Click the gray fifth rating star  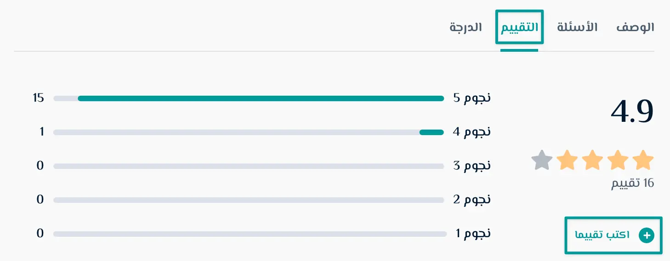click(542, 160)
